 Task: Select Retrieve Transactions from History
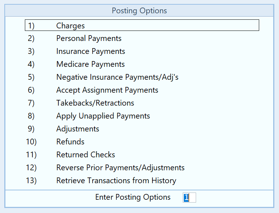116,181
